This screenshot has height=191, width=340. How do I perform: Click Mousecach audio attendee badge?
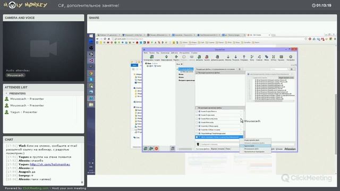(x=15, y=75)
